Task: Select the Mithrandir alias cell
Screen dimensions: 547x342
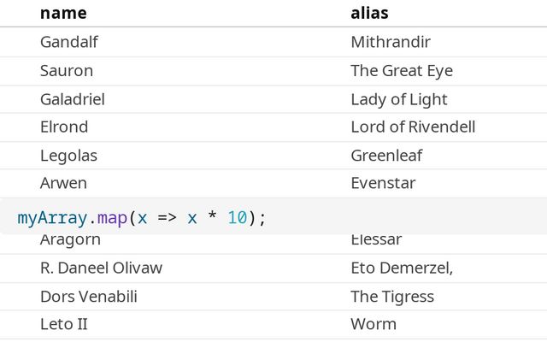Action: click(391, 42)
